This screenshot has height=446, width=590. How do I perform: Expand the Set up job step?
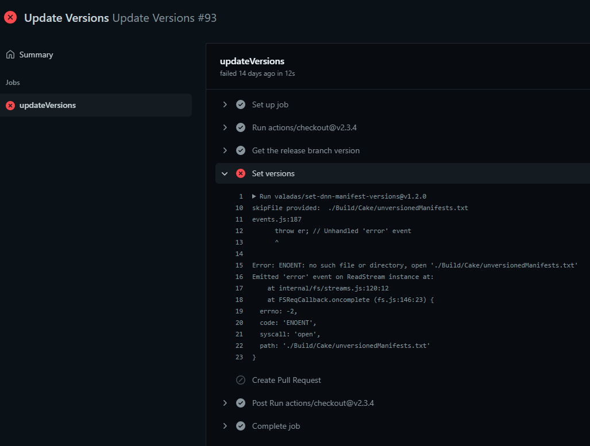(225, 104)
